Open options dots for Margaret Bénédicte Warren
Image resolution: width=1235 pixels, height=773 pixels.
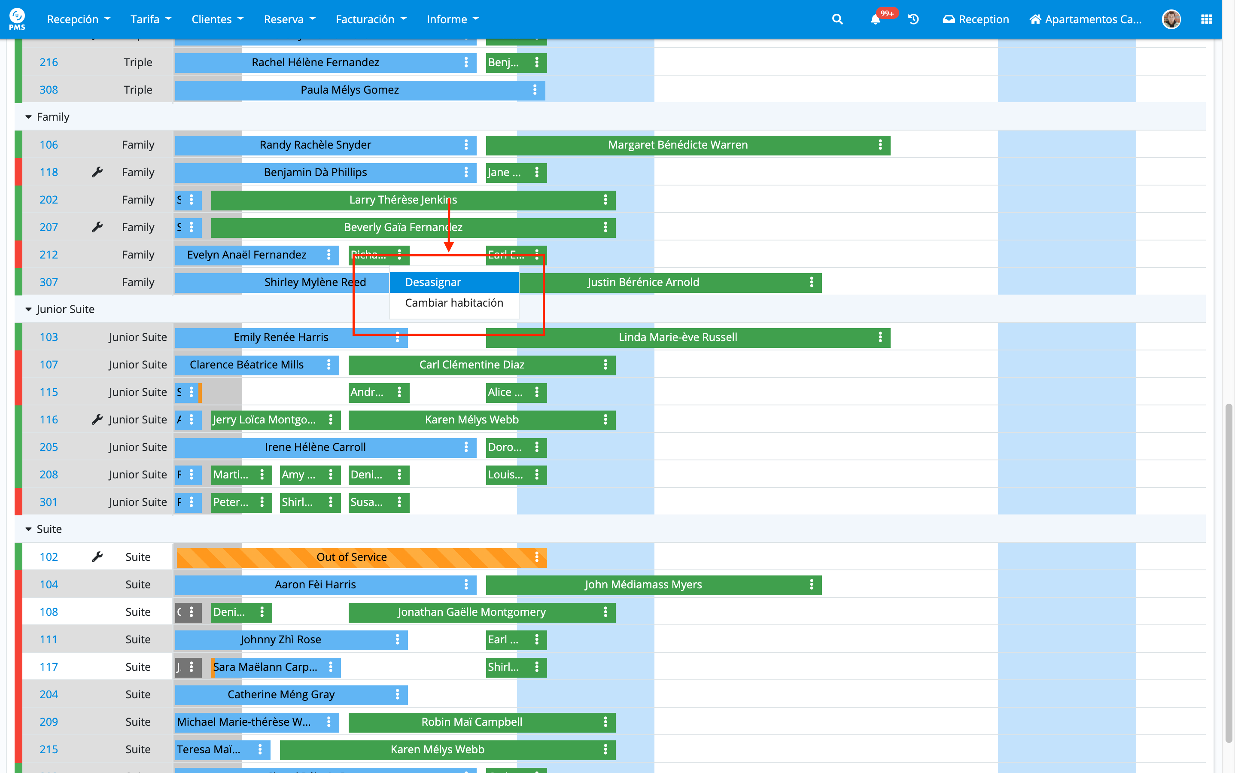pyautogui.click(x=880, y=145)
